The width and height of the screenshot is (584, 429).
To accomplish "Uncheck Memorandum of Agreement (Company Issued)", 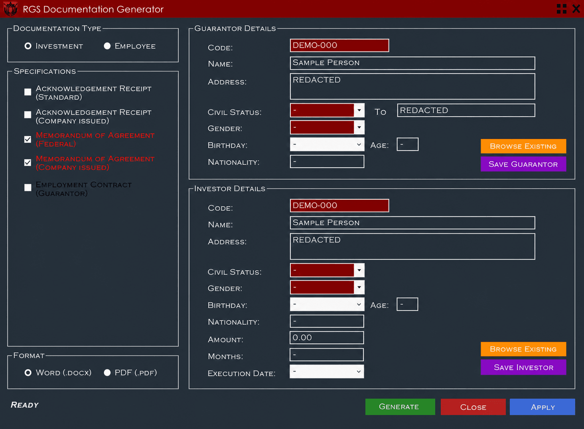I will click(28, 163).
